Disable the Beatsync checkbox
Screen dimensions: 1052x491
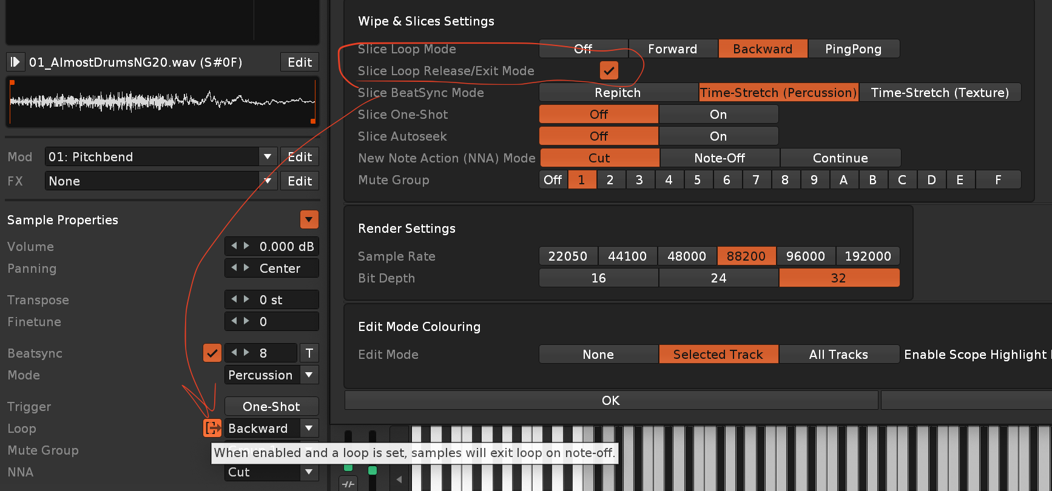[212, 353]
